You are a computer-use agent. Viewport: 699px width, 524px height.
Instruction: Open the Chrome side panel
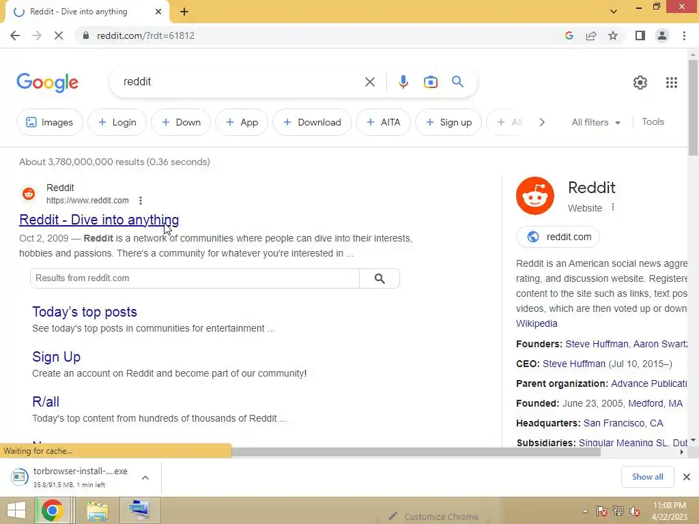(640, 35)
